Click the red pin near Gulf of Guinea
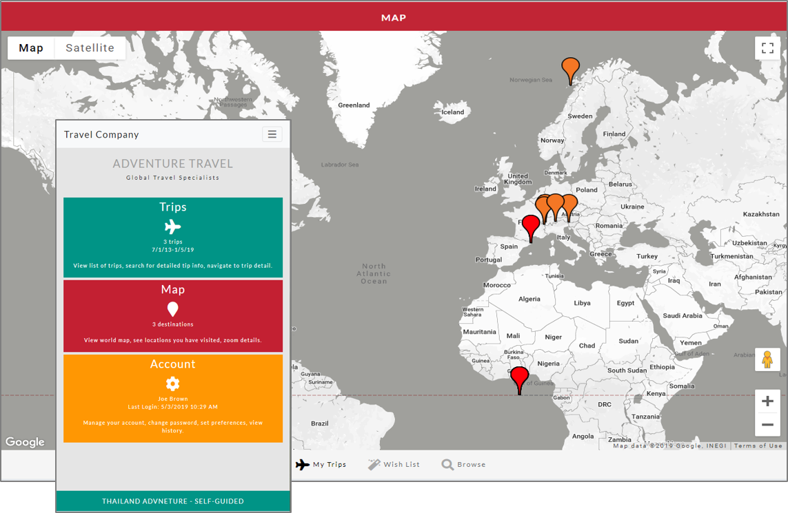This screenshot has height=513, width=788. tap(519, 377)
